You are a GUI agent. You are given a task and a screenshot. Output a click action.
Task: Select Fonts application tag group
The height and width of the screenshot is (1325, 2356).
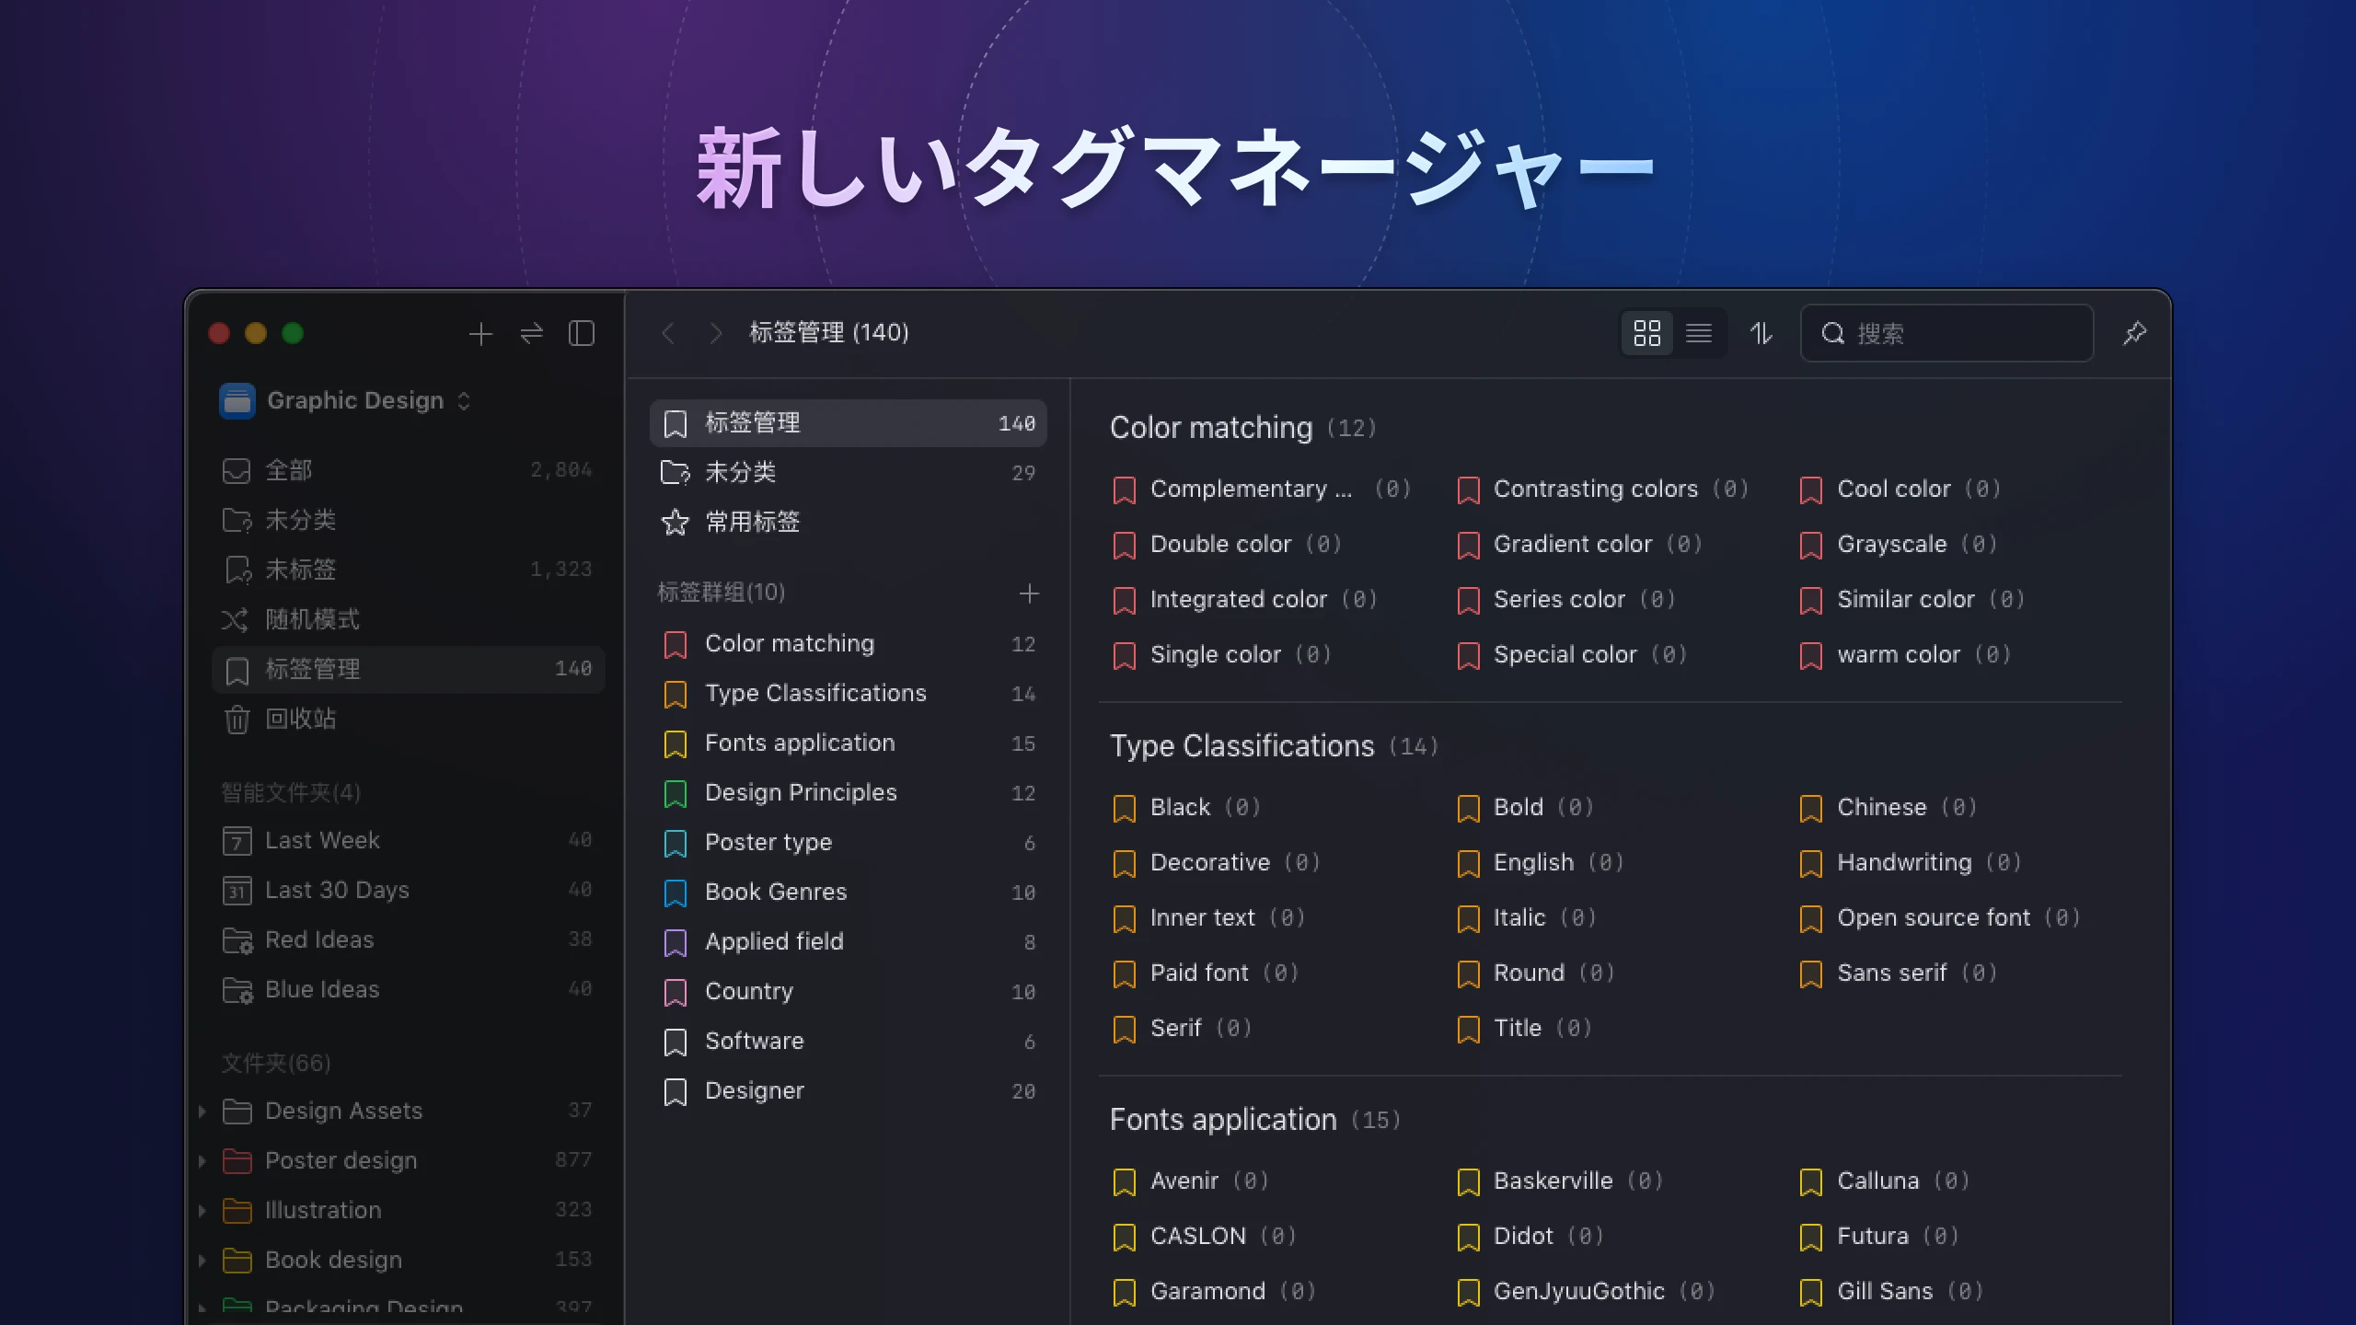click(x=849, y=743)
